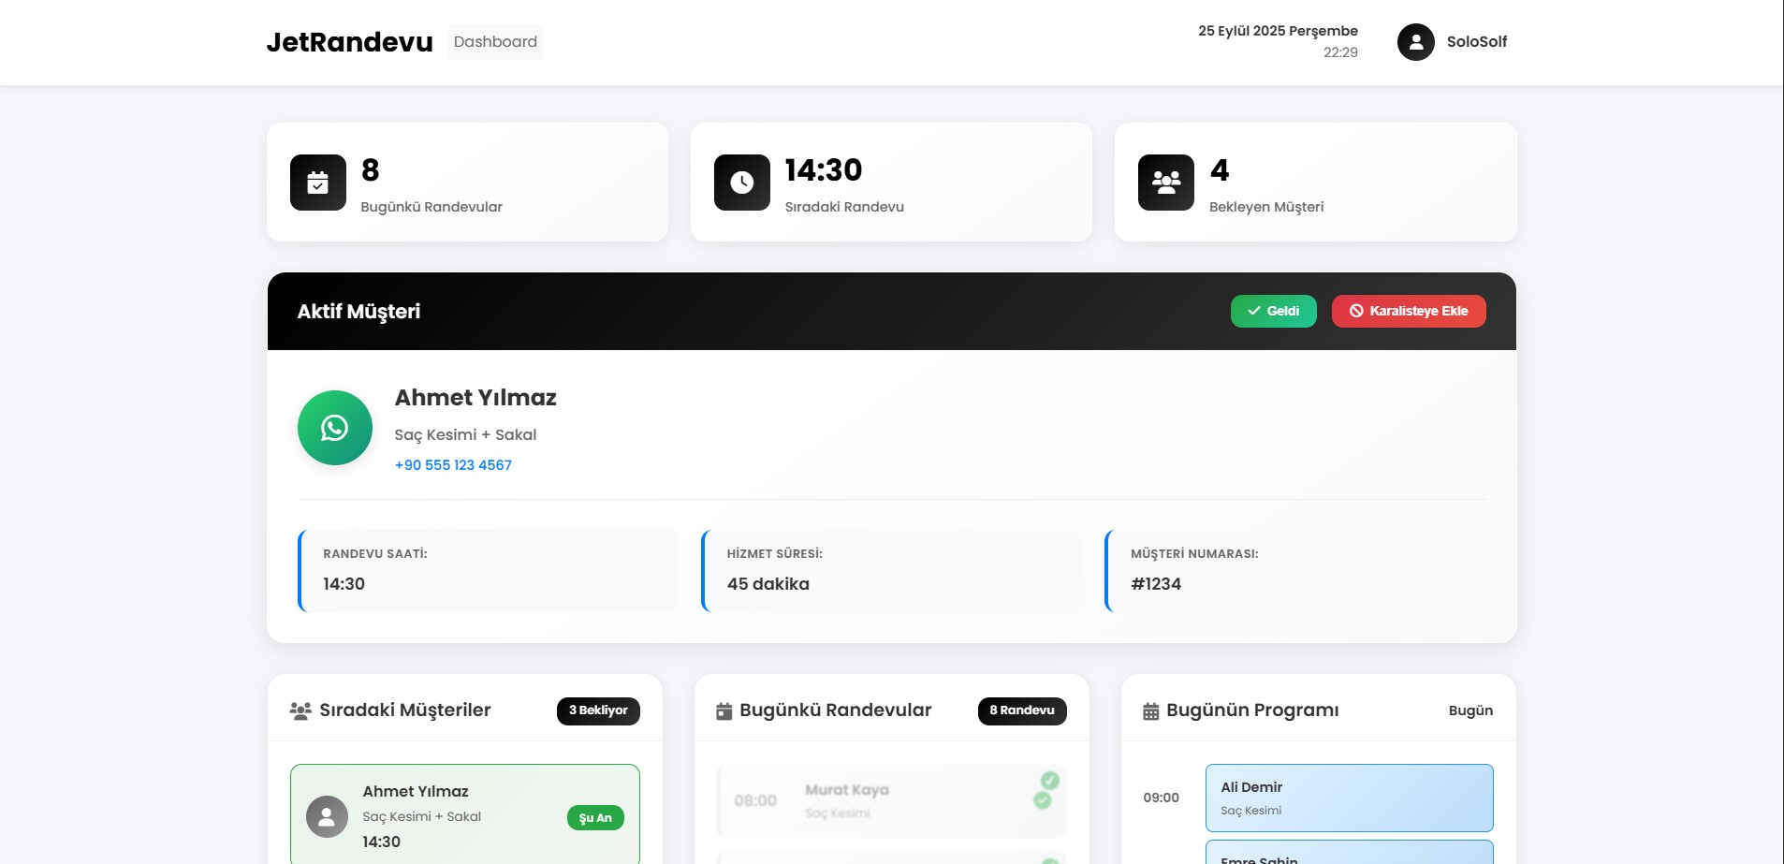Call the phone number +90 555 123 4567
1784x864 pixels.
453,465
